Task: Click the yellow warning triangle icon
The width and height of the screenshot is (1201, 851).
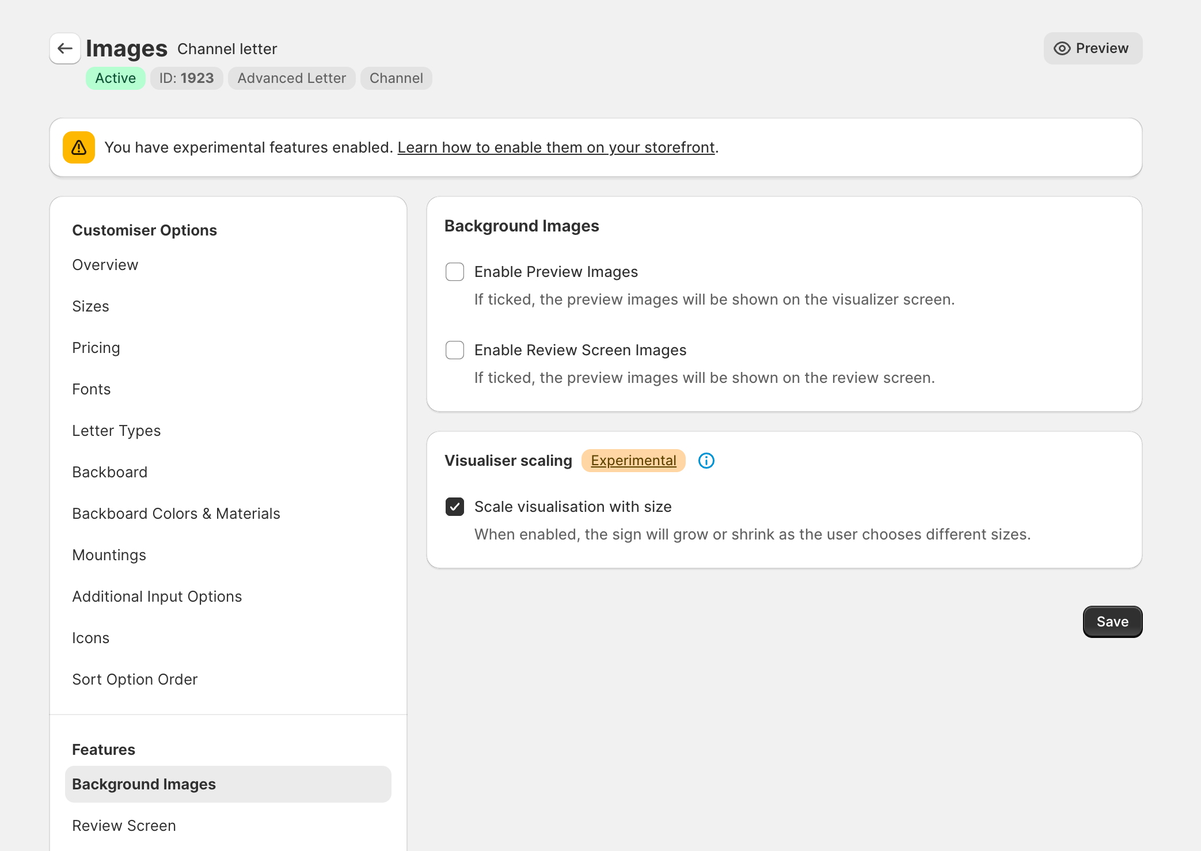Action: point(79,147)
